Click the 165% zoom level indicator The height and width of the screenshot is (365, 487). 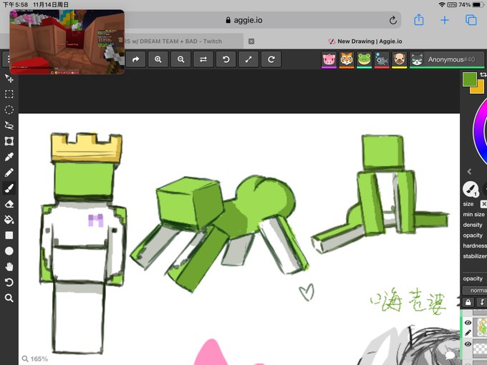(x=35, y=359)
